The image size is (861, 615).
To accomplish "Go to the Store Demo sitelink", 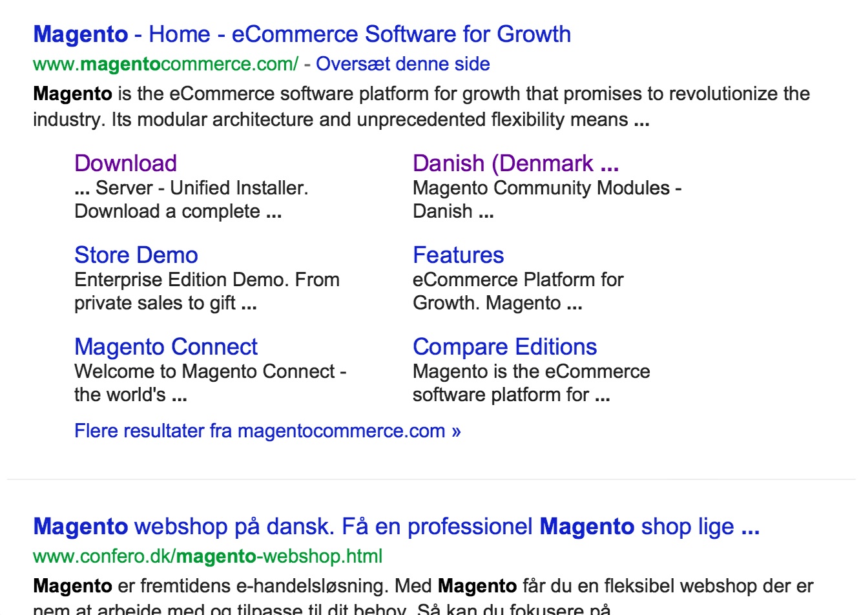I will [136, 255].
